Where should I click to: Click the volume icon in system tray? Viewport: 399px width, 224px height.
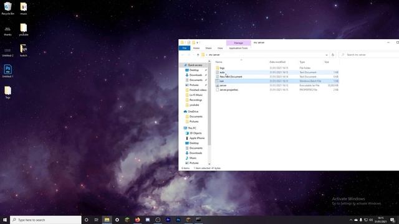click(371, 220)
